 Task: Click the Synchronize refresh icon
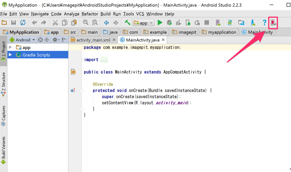point(23,23)
